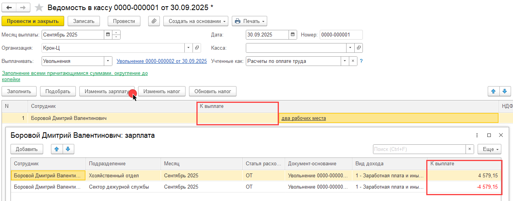Go back with the left arrow button
513x201 pixels.
[9, 8]
